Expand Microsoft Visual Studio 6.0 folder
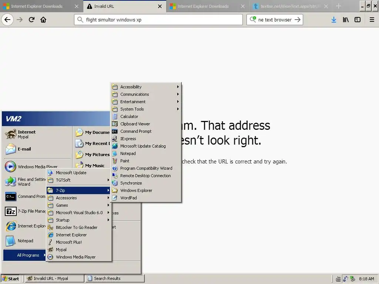This screenshot has width=379, height=284. tap(79, 213)
